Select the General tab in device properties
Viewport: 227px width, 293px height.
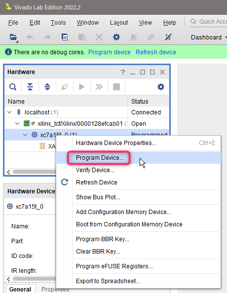(20, 289)
